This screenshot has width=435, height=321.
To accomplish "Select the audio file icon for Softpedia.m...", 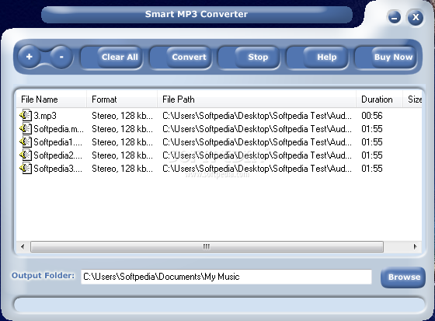I will click(26, 128).
